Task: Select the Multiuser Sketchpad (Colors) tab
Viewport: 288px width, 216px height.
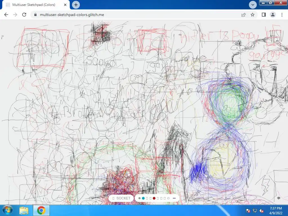Action: click(36, 5)
